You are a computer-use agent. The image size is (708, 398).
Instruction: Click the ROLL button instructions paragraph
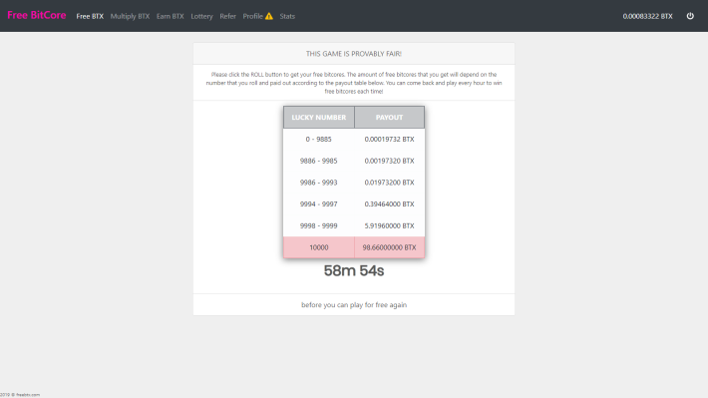pos(354,83)
